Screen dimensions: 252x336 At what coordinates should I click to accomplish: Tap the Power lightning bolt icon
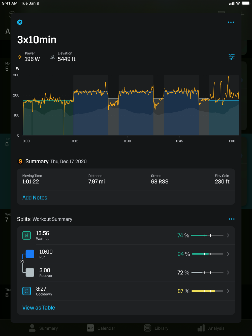pos(20,57)
